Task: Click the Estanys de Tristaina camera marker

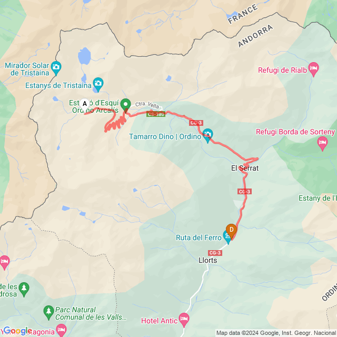Action: click(x=98, y=84)
